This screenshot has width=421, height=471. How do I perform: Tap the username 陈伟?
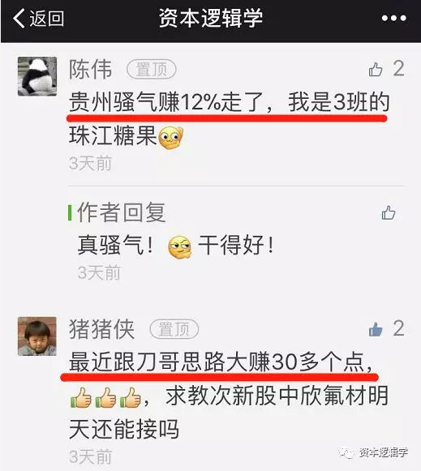pos(91,70)
